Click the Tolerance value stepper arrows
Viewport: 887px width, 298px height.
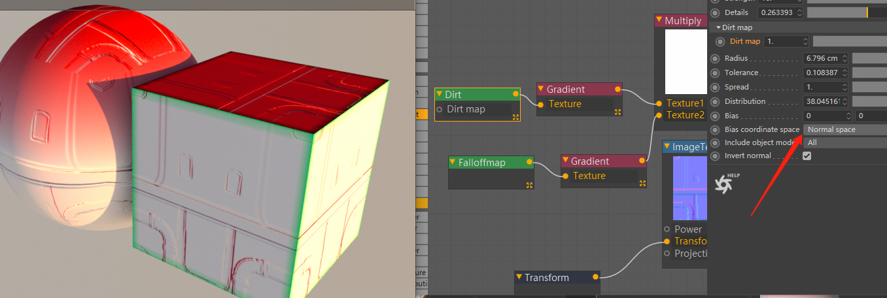(x=846, y=73)
